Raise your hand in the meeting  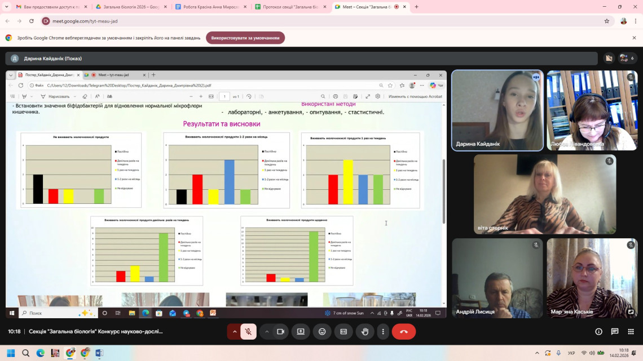click(365, 332)
